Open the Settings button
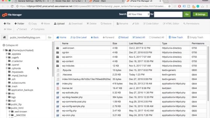 click(x=200, y=14)
